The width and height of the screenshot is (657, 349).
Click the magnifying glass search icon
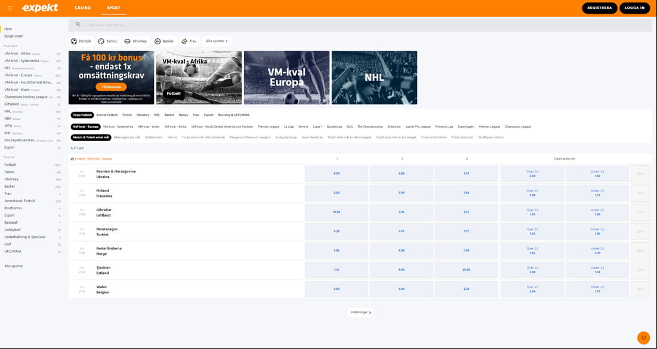[78, 24]
